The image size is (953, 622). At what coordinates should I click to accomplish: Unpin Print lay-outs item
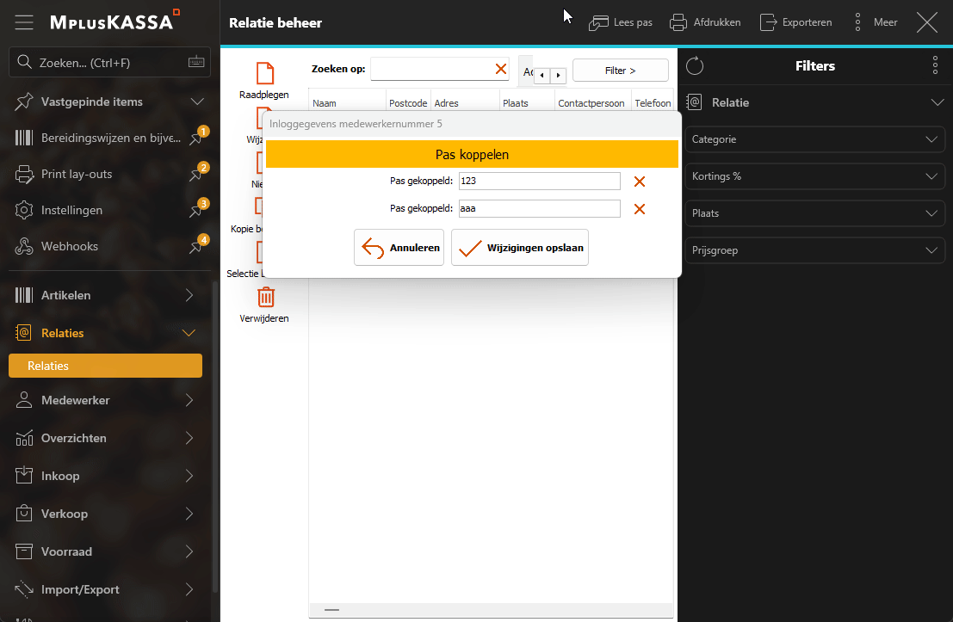click(197, 173)
